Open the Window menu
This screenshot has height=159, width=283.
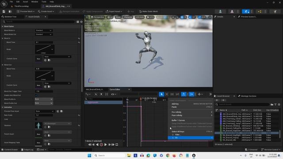click(34, 2)
